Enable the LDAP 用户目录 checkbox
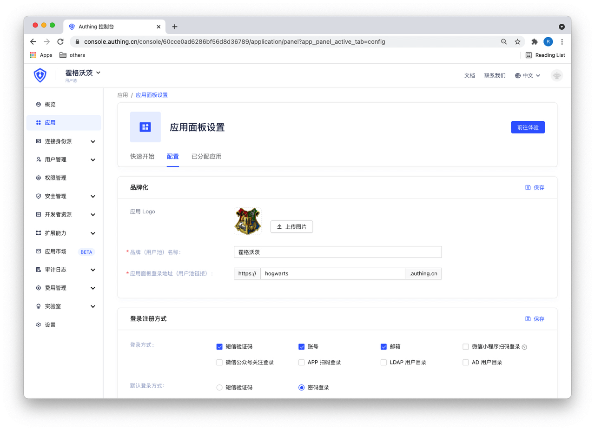This screenshot has height=430, width=595. pyautogui.click(x=383, y=363)
